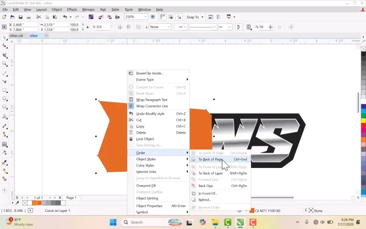
Task: Click the Show guidelines icon
Action: click(179, 17)
